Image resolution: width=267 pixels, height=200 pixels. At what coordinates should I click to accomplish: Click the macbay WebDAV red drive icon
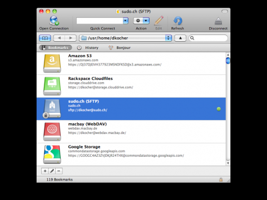pos(52,132)
